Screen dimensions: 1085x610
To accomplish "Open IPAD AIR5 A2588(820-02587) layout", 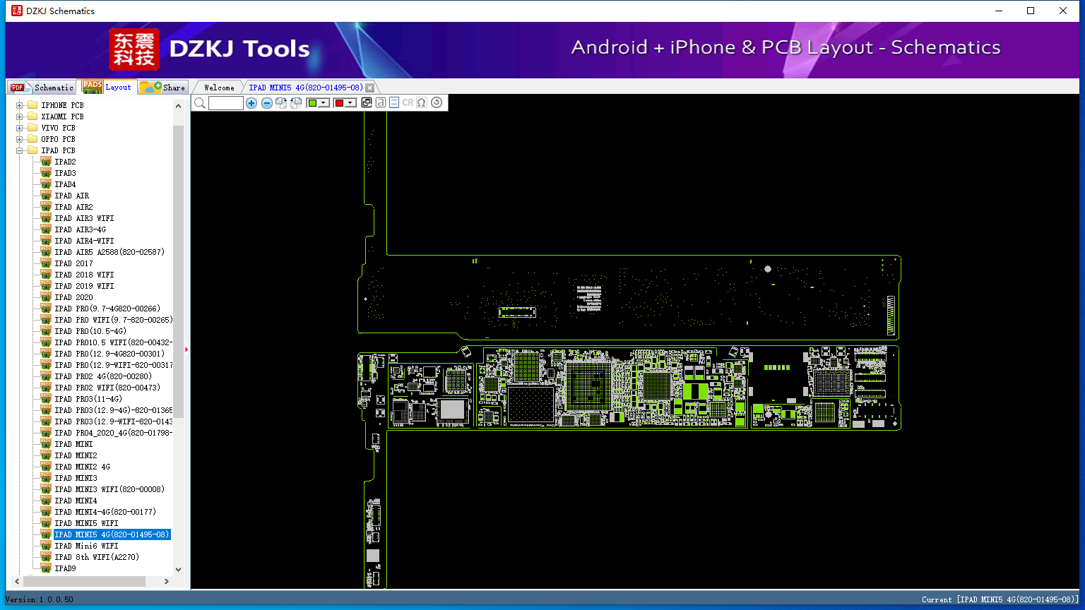I will pyautogui.click(x=109, y=252).
